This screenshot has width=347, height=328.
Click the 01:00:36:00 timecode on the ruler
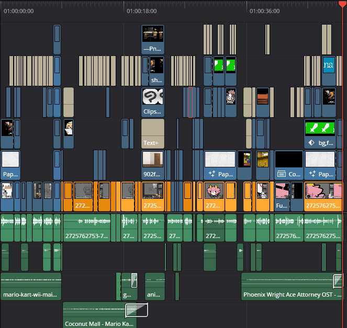point(265,11)
